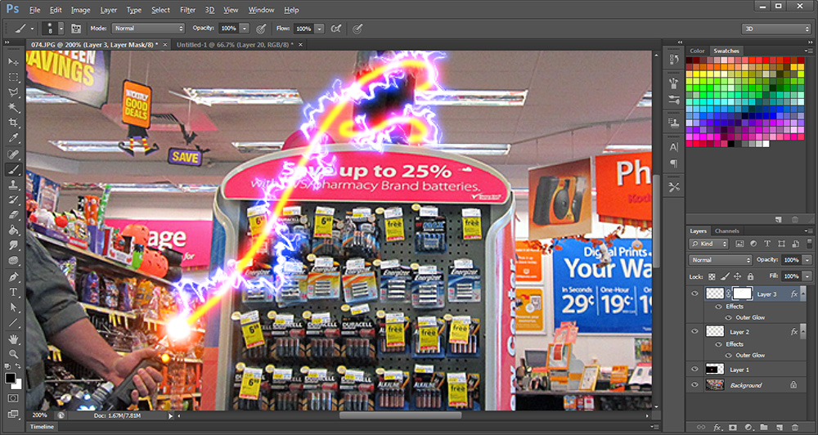Select the Eyedropper tool
The width and height of the screenshot is (818, 435).
pos(13,137)
